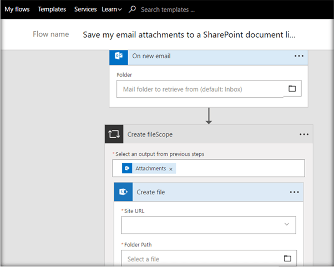Open the Folder Path folder picker icon
Viewport: 334px width, 267px height.
[287, 259]
